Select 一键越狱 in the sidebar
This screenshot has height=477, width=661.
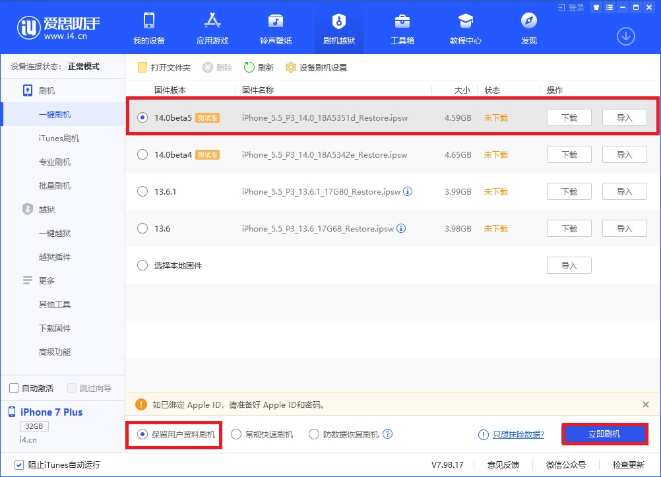coord(55,234)
